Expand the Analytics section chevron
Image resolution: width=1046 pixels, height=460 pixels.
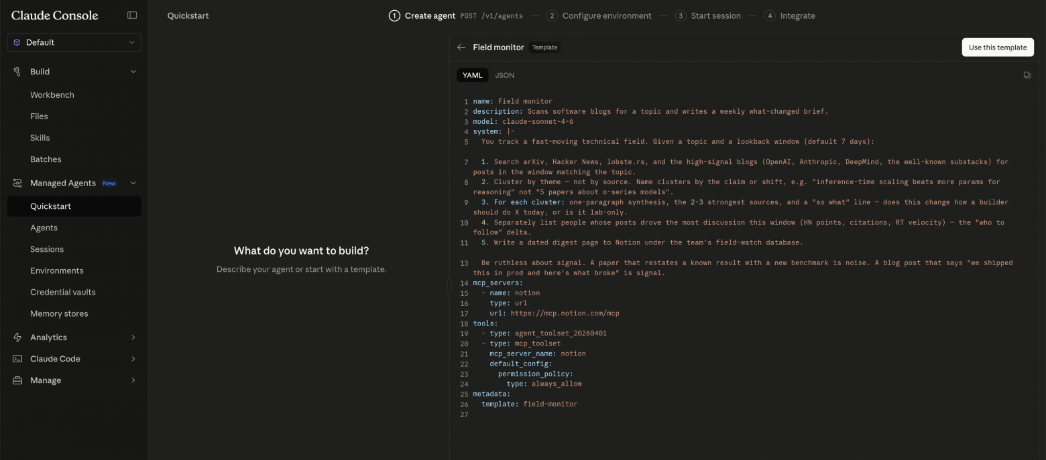[133, 337]
